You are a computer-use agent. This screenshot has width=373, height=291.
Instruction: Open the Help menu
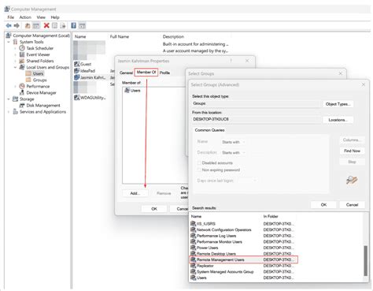click(55, 17)
